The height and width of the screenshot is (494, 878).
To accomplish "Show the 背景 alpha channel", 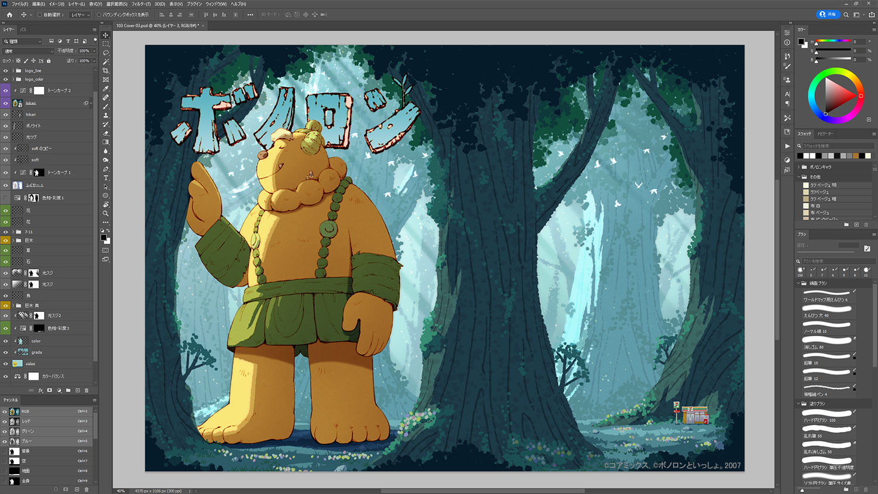I will pos(5,451).
